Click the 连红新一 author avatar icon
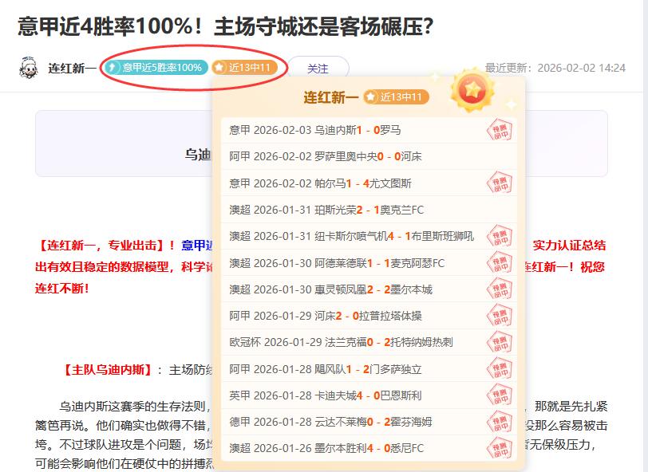The image size is (648, 472). point(29,68)
